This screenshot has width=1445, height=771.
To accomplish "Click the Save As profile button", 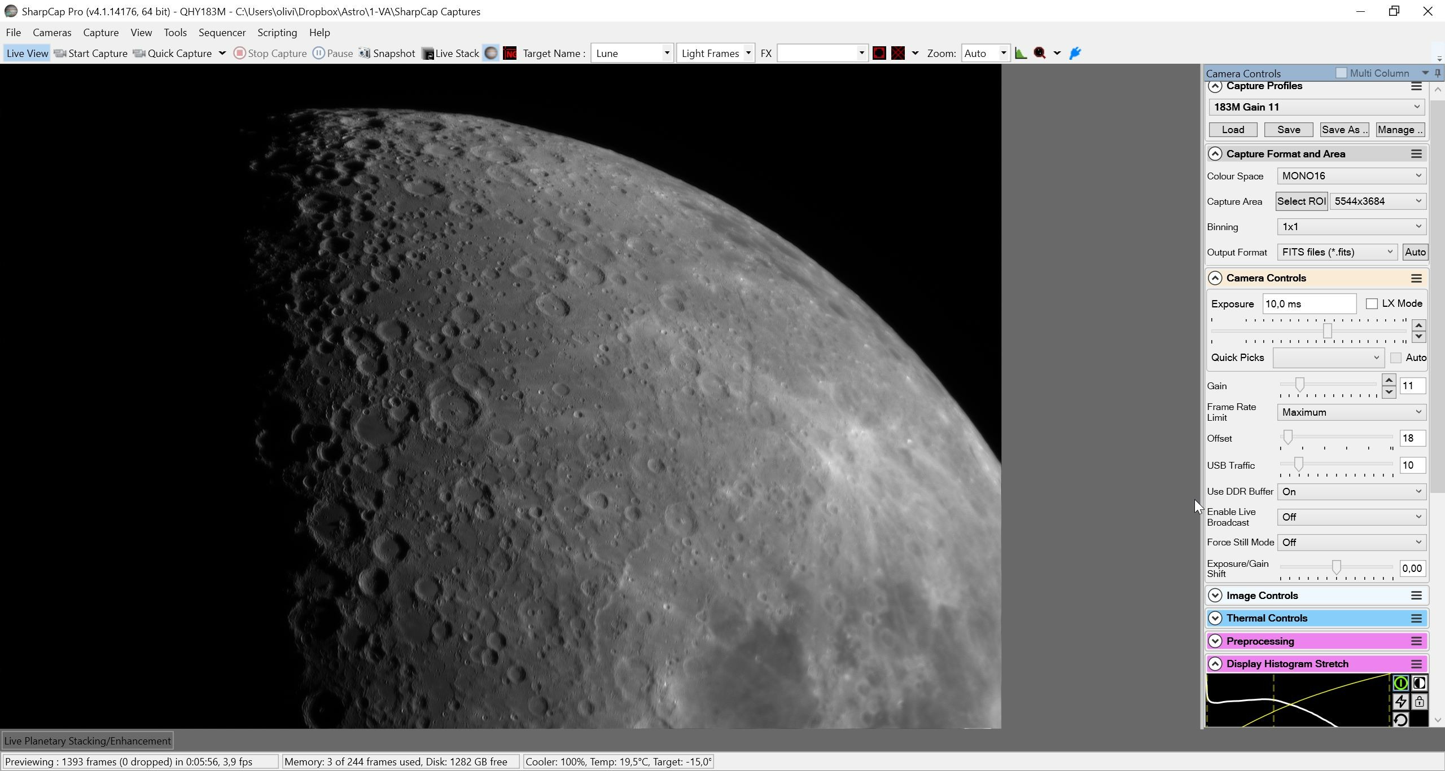I will point(1345,130).
